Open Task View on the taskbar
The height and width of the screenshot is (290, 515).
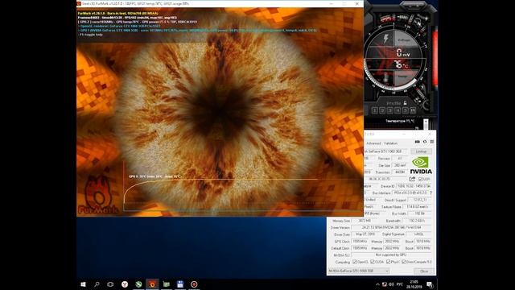[x=110, y=284]
